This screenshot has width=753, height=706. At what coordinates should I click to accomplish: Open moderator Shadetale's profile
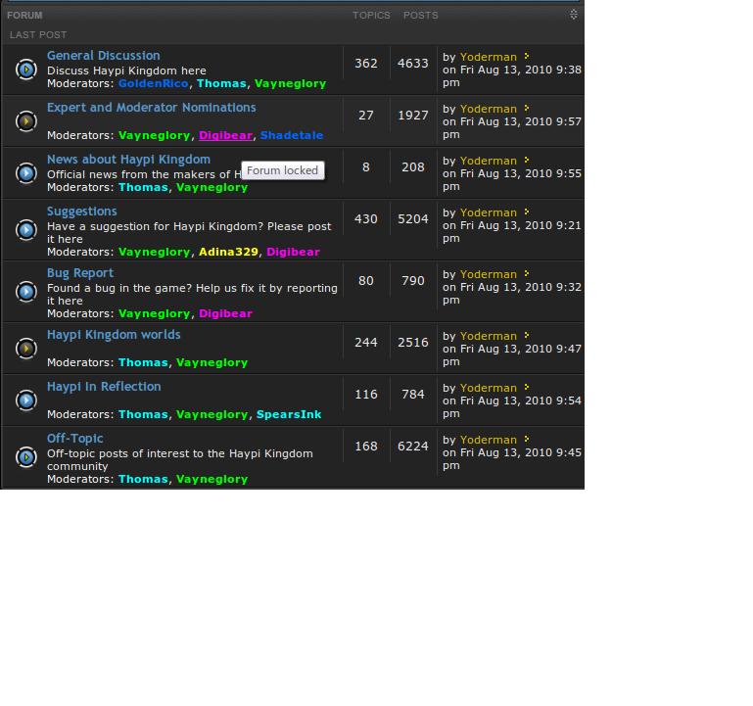(x=292, y=135)
